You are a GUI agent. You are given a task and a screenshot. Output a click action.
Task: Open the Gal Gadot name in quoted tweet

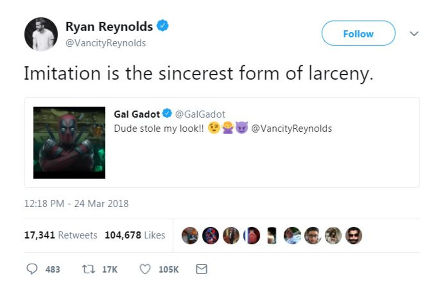pos(137,114)
